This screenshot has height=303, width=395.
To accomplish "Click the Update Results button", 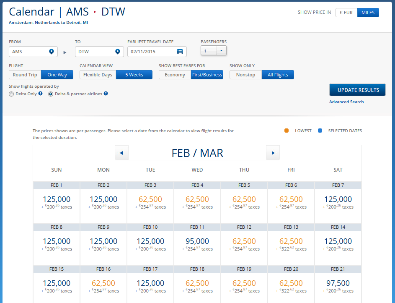I will click(x=357, y=89).
